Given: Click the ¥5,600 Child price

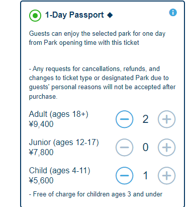Looking at the screenshot, I should click(x=41, y=181).
